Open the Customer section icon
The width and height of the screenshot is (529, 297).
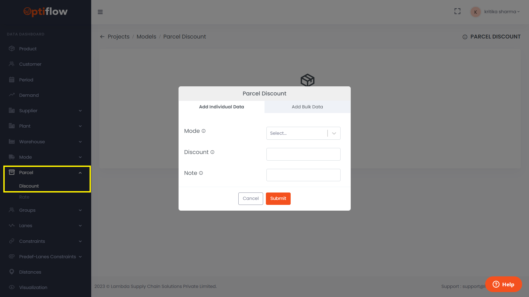12,64
